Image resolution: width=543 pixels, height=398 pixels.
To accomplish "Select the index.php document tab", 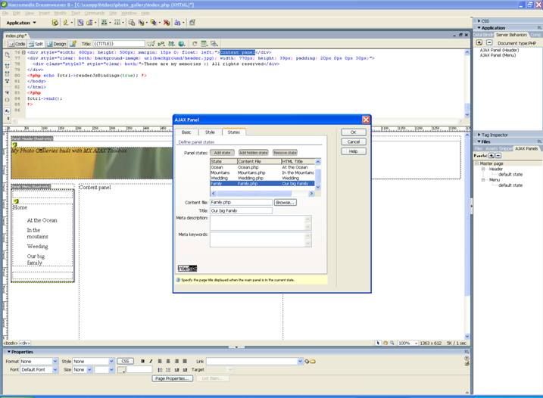I will point(16,36).
